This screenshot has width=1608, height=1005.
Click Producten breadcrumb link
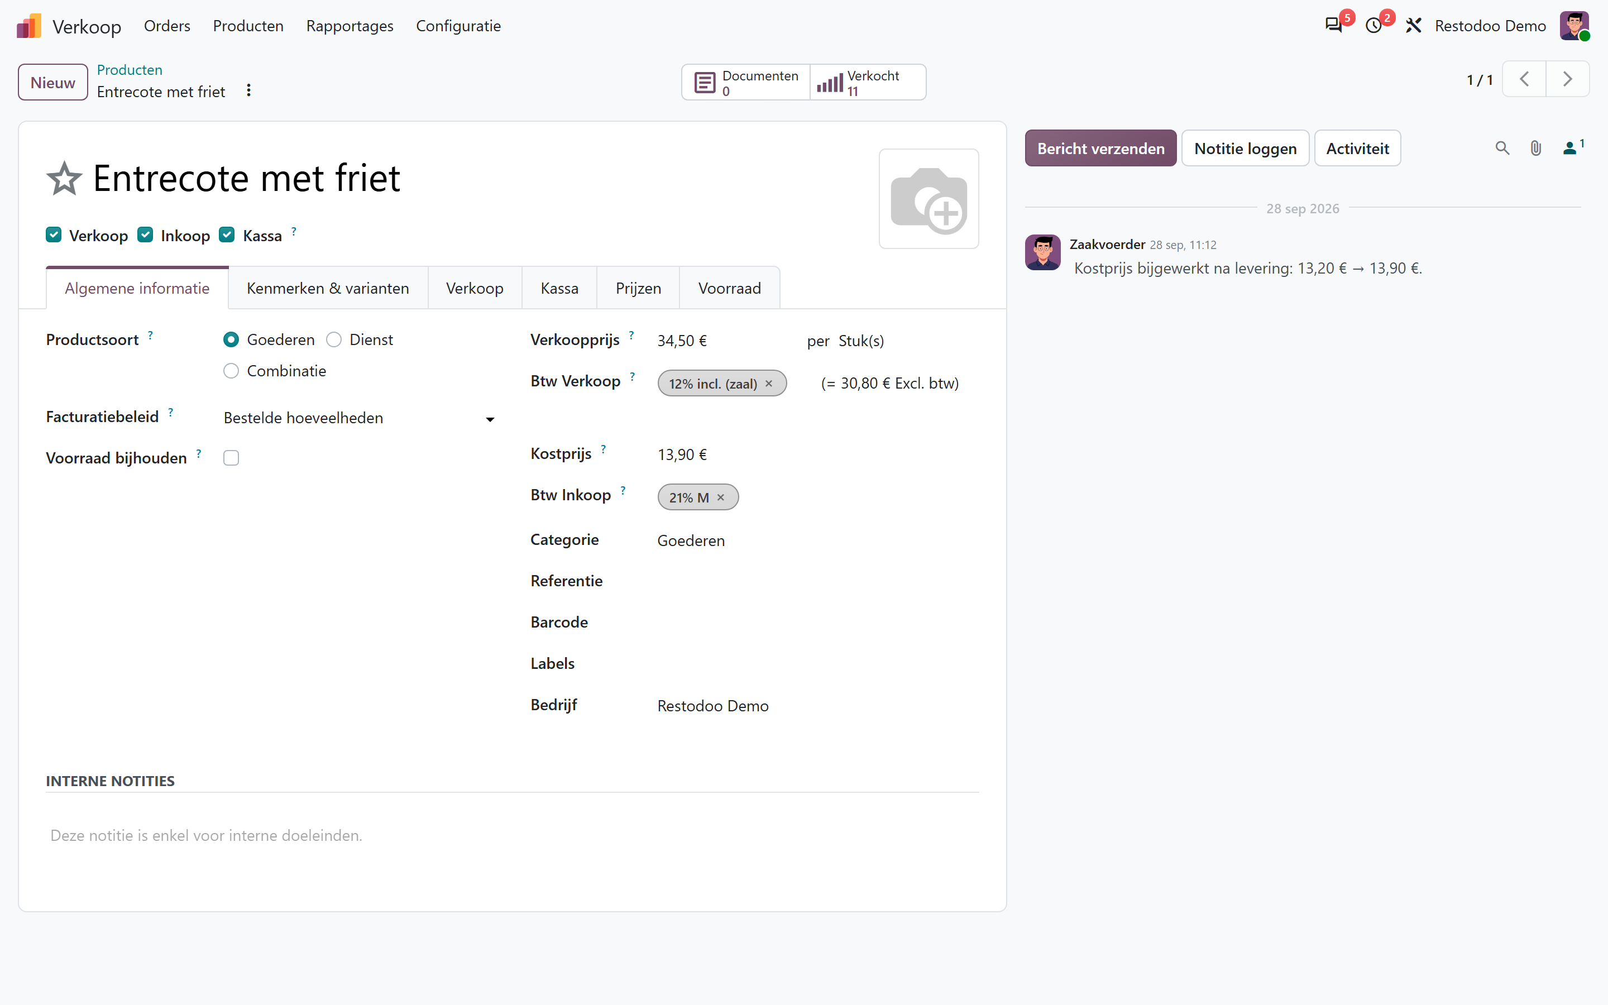pos(130,70)
